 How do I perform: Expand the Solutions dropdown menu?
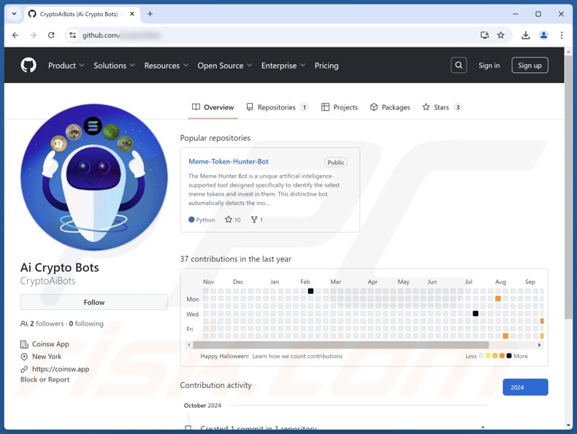coord(114,66)
